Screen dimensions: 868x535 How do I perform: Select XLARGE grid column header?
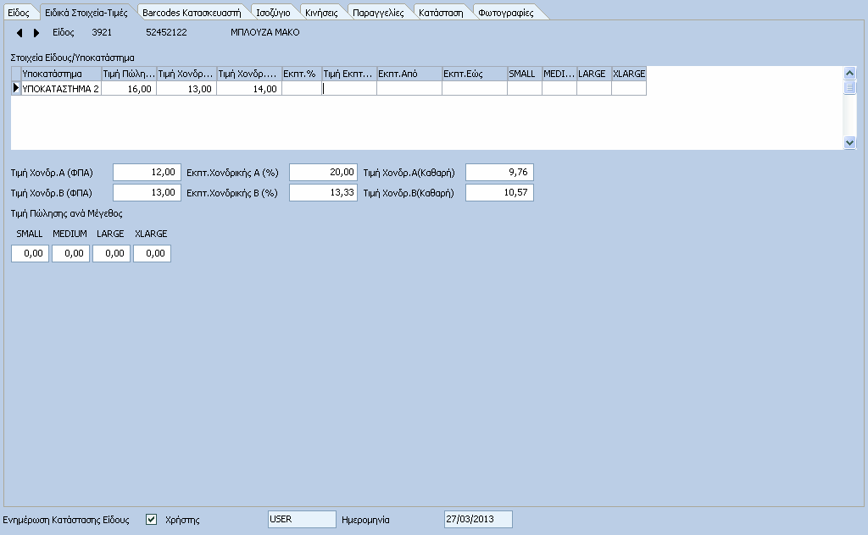[x=629, y=74]
